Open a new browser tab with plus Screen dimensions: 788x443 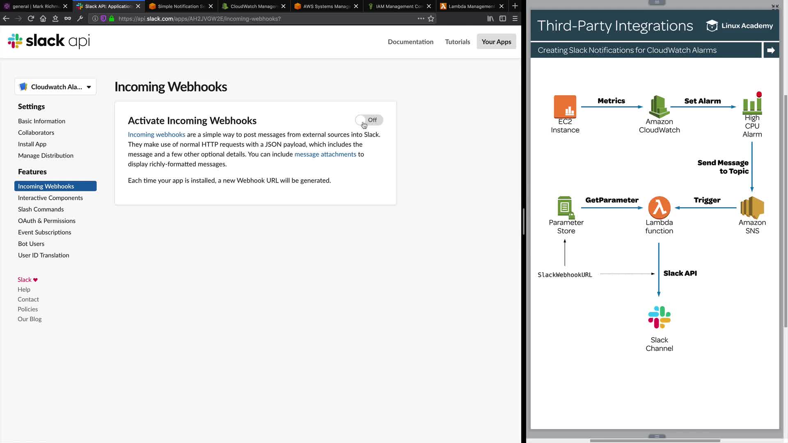click(515, 6)
